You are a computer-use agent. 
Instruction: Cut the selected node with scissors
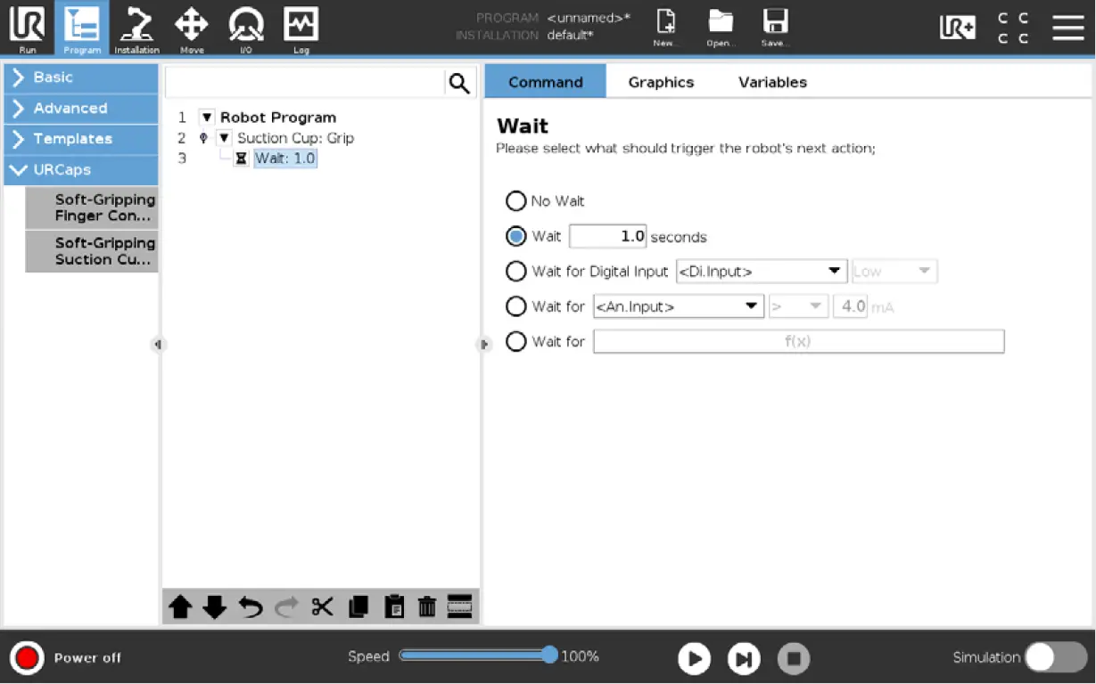[322, 607]
